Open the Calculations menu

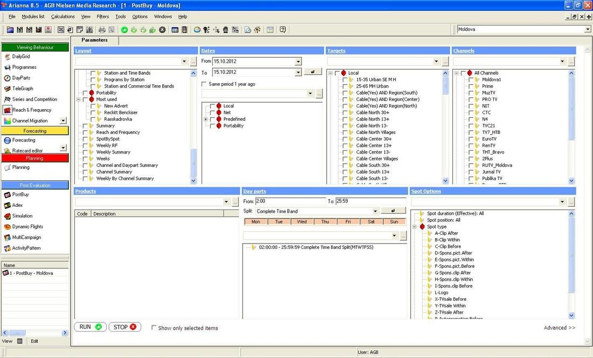pyautogui.click(x=63, y=17)
